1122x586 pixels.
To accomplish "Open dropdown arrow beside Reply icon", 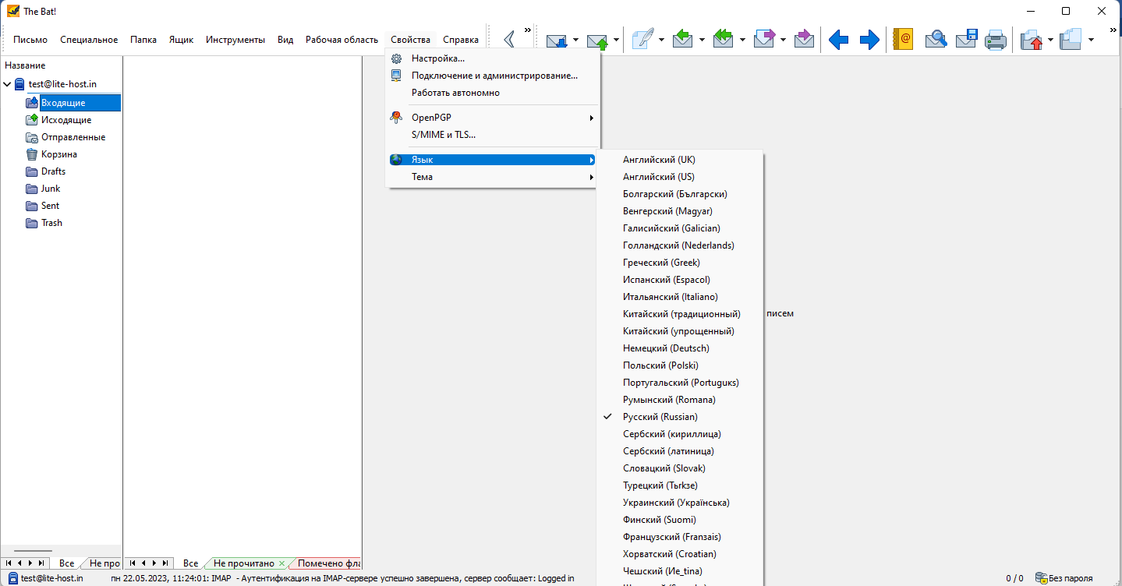I will 703,40.
